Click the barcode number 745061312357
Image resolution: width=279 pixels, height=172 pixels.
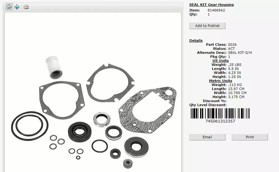[x=220, y=121]
